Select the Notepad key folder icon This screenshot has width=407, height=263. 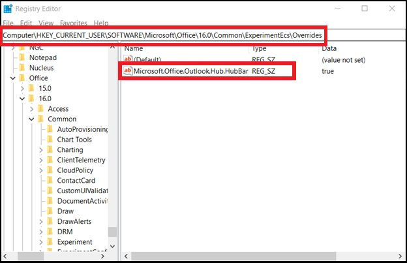(x=22, y=57)
